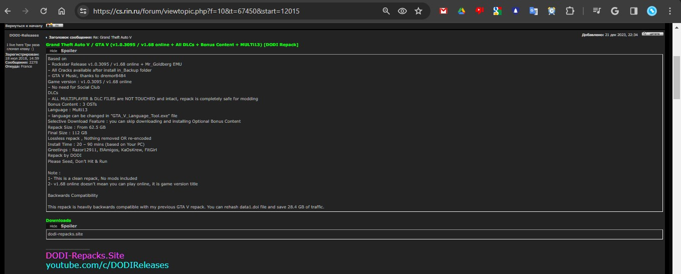Viewport: 681px width, 274px height.
Task: Open the media controls music icon
Action: point(596,11)
